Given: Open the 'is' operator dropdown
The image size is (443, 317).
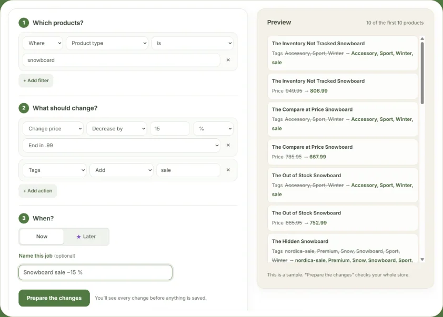Looking at the screenshot, I should [x=192, y=43].
